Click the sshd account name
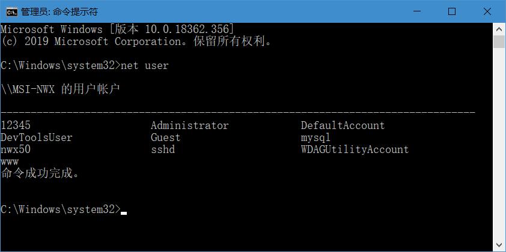506x252 pixels. point(162,149)
